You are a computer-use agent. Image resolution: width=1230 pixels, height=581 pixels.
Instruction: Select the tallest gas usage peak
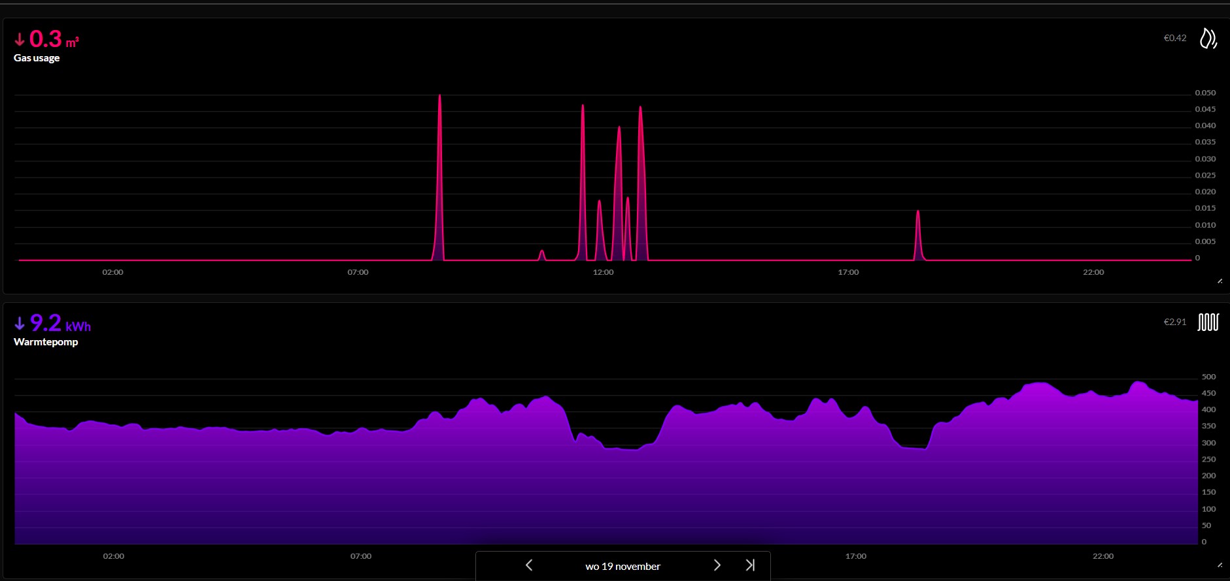tap(439, 98)
